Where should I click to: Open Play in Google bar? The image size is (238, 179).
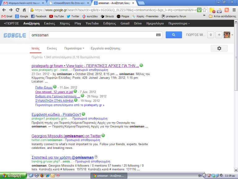pyautogui.click(x=78, y=23)
